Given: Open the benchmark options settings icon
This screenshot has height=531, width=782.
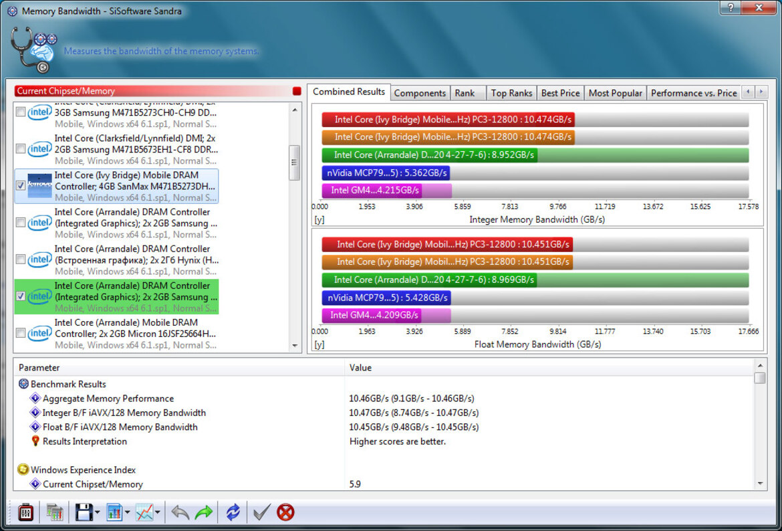Looking at the screenshot, I should (x=25, y=512).
